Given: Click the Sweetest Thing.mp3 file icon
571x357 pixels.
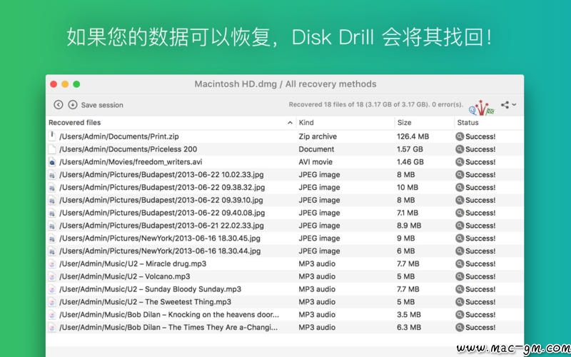Looking at the screenshot, I should [x=52, y=302].
